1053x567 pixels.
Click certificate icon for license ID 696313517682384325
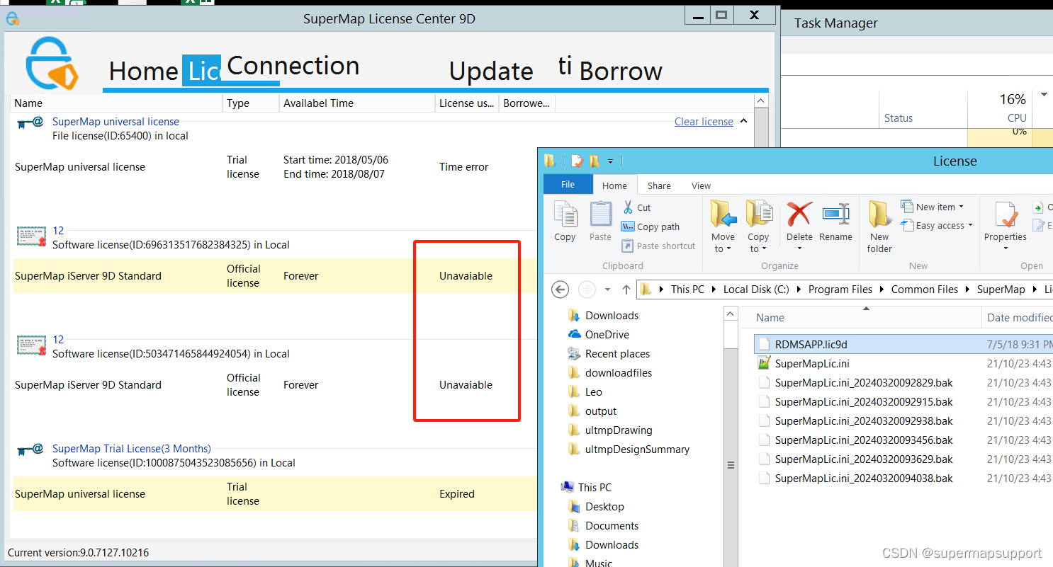31,237
